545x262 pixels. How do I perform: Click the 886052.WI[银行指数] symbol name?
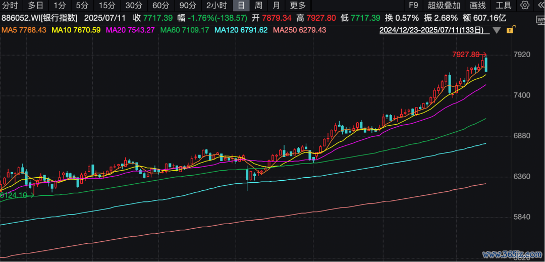coord(40,18)
